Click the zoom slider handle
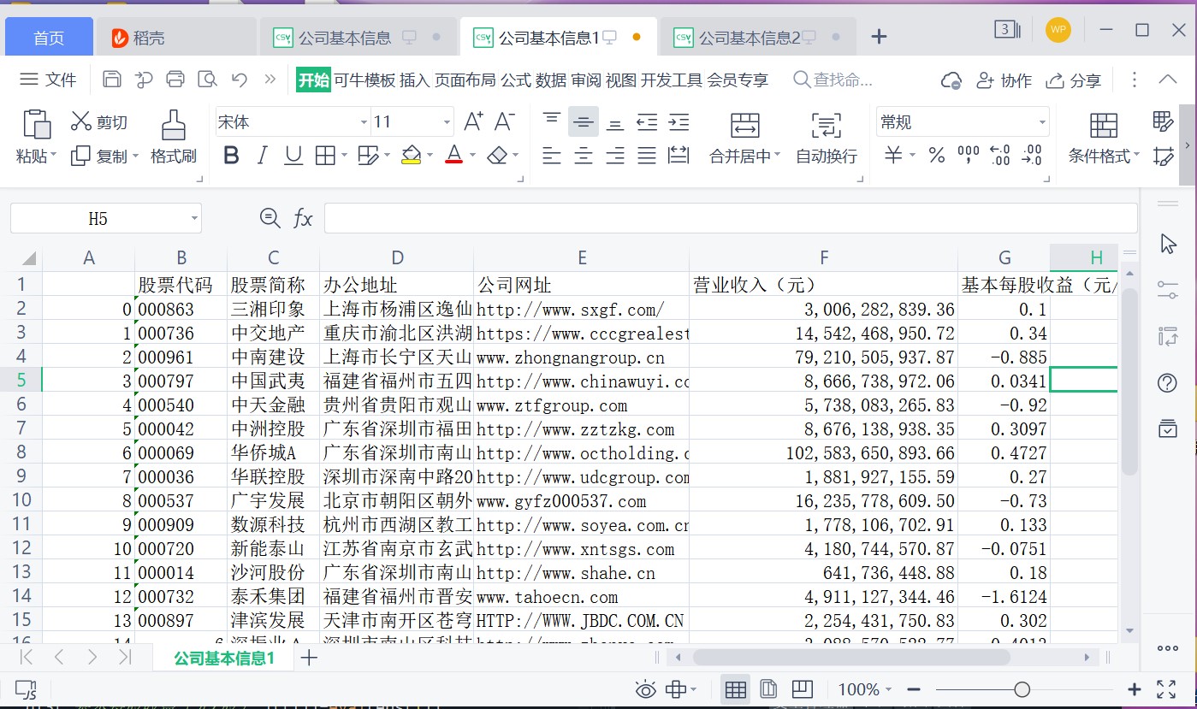This screenshot has width=1197, height=709. coord(1022,689)
